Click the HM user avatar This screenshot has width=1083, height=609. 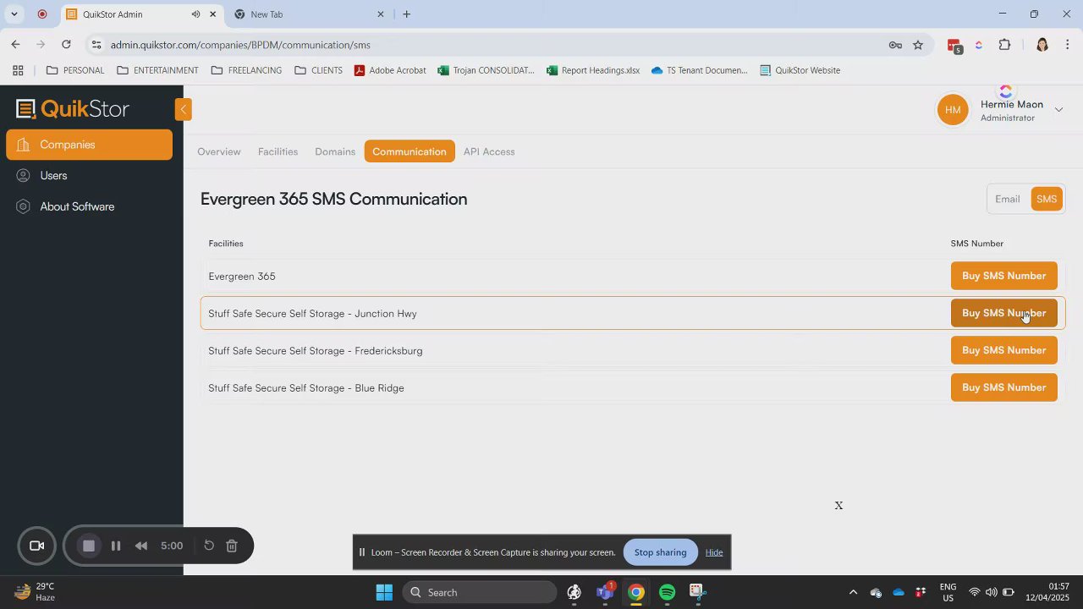tap(953, 110)
